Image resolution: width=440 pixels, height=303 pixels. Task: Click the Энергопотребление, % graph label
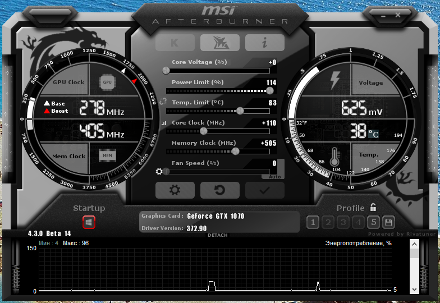[x=358, y=244]
